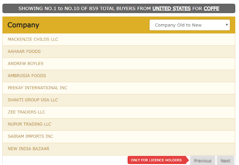Open NUPUR TRADING LLC entry
The image size is (239, 165).
[30, 124]
